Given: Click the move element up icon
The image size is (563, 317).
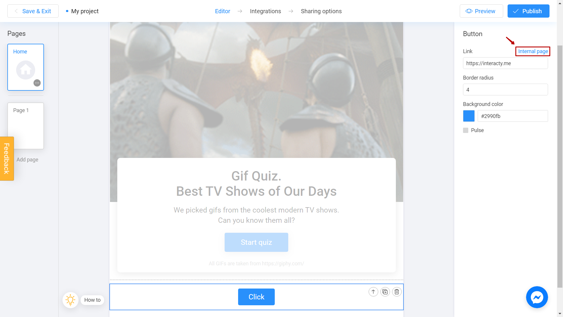Looking at the screenshot, I should click(373, 291).
